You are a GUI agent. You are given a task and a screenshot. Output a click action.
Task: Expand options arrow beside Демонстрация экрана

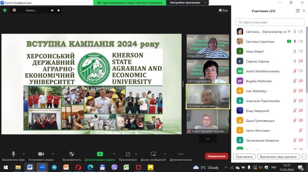point(114,154)
